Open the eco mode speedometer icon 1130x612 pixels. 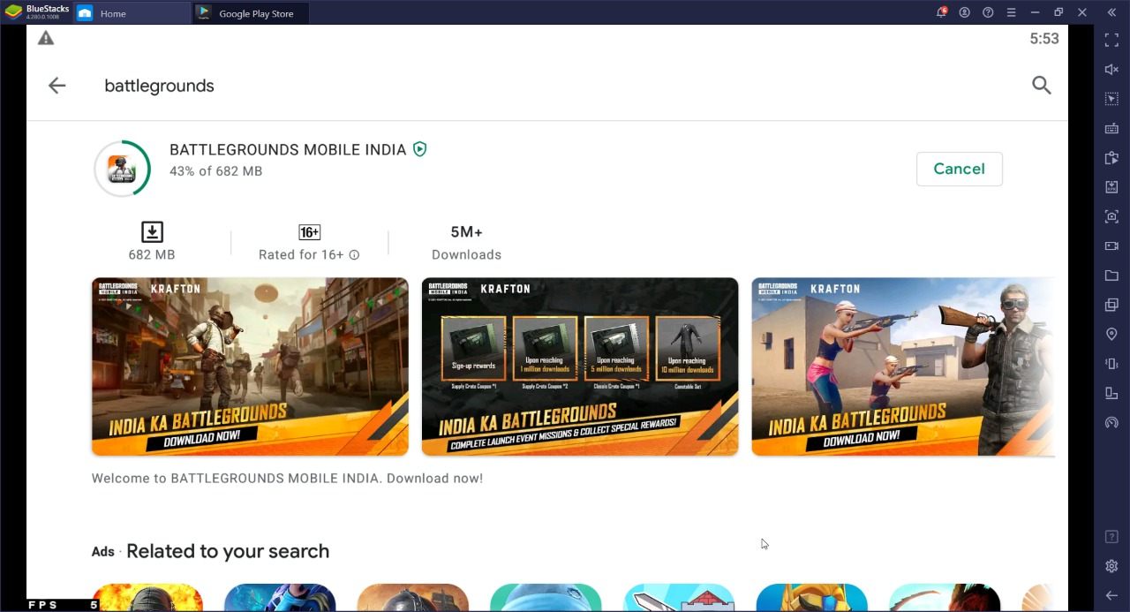point(1111,423)
